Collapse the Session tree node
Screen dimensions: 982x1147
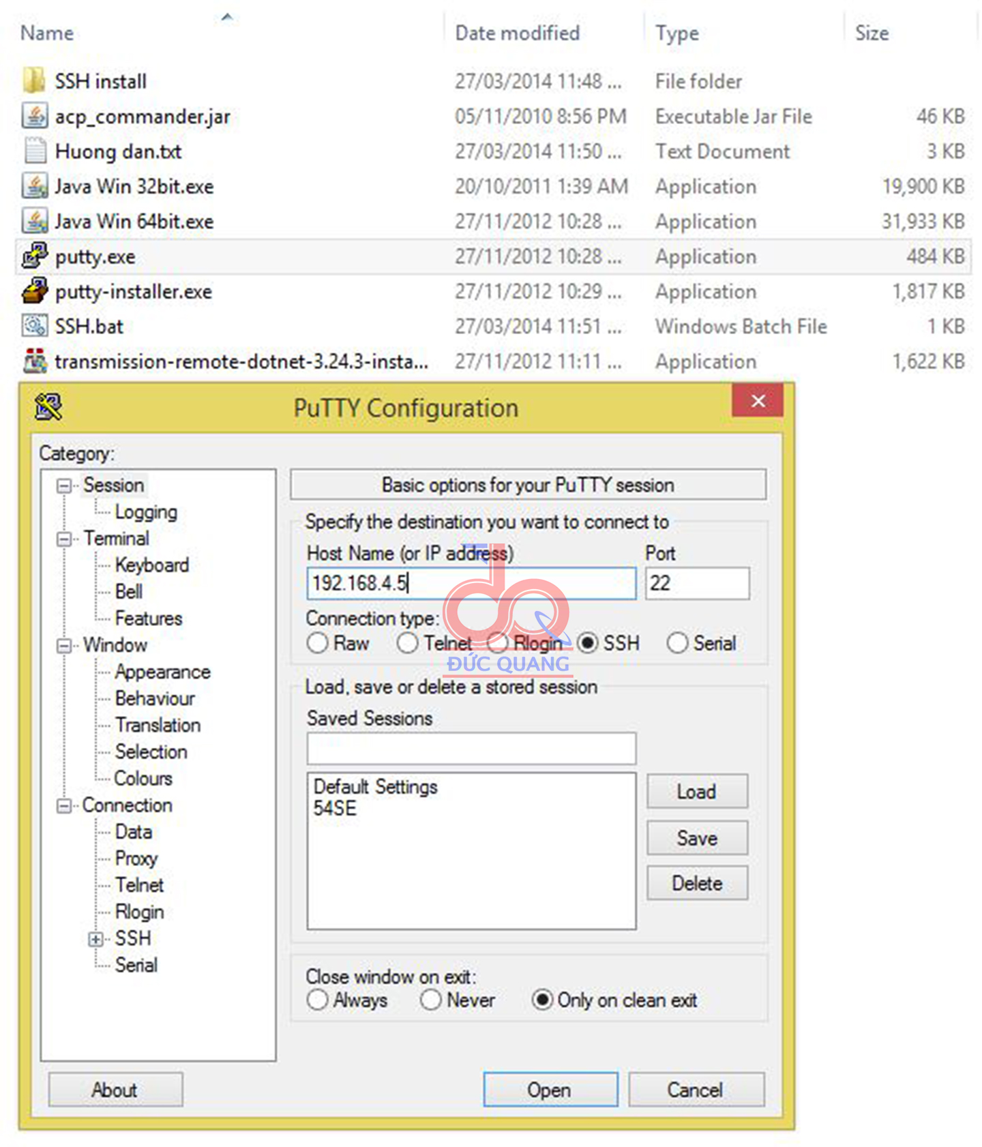point(64,486)
